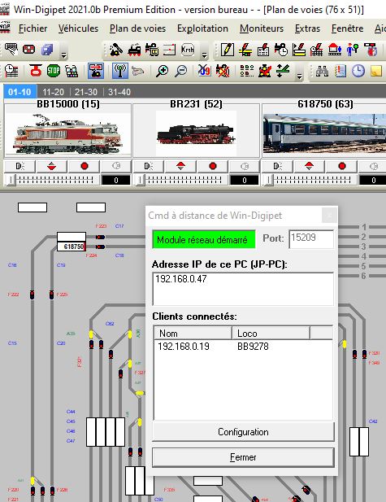Toggle headlight for 618750 vehicle
The height and width of the screenshot is (502, 386).
[x=277, y=166]
